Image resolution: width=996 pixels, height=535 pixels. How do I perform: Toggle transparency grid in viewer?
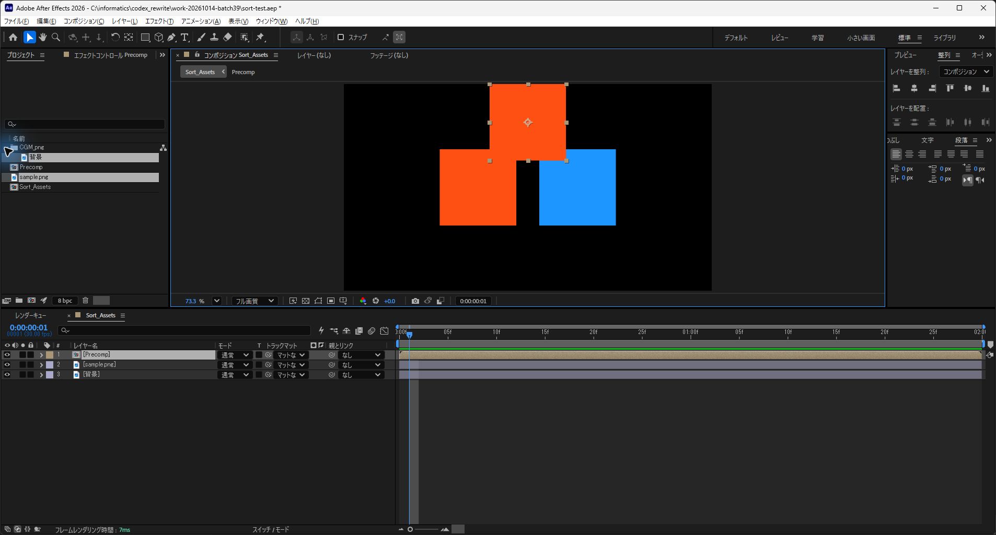click(x=306, y=301)
